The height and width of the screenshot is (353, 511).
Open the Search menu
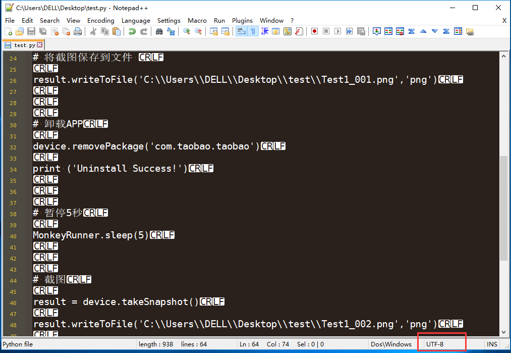(49, 21)
